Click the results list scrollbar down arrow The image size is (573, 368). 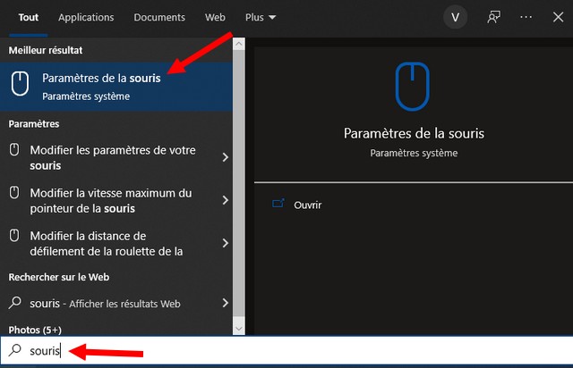238,329
